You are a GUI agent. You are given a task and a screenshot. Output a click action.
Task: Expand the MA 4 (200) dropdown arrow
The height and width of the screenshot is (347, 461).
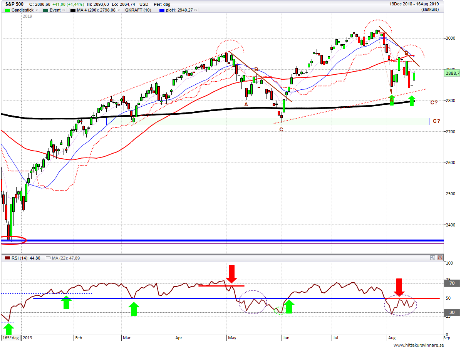[x=118, y=10]
